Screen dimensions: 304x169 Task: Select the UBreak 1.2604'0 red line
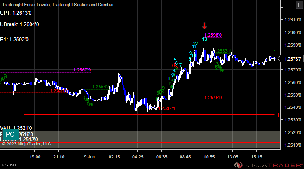pos(139,27)
